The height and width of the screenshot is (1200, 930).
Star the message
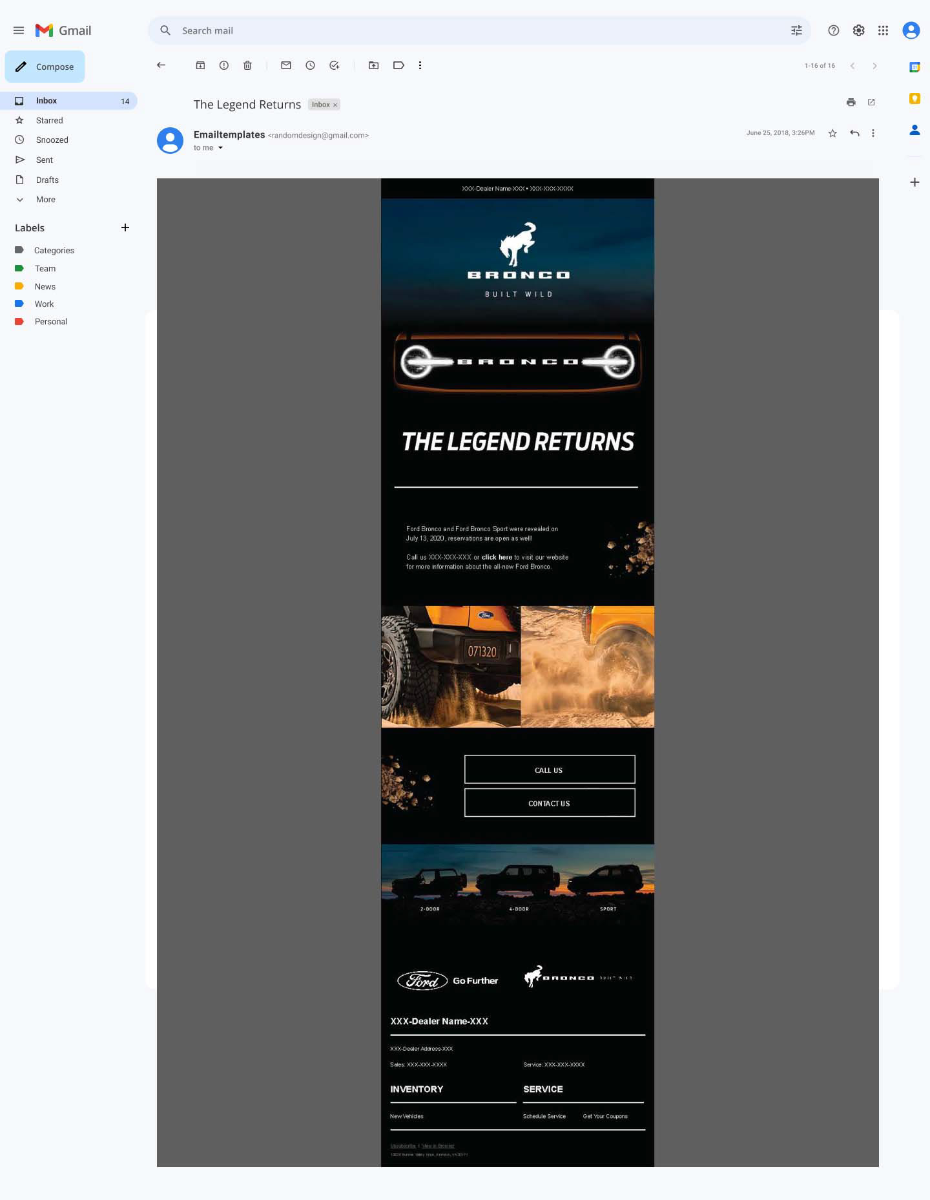pyautogui.click(x=832, y=133)
